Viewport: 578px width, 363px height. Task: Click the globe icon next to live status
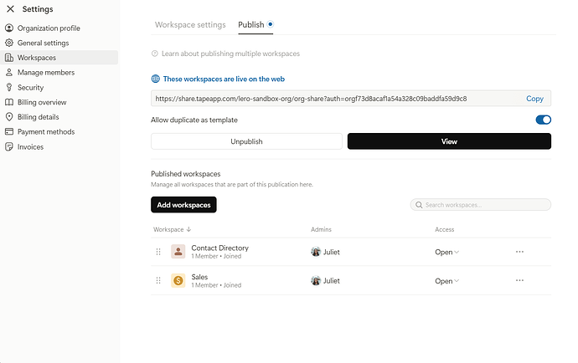click(x=156, y=79)
